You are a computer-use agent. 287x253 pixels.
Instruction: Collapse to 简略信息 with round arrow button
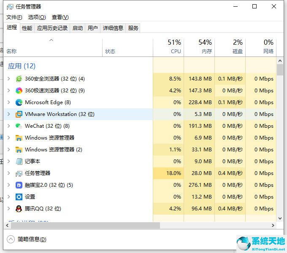11,239
